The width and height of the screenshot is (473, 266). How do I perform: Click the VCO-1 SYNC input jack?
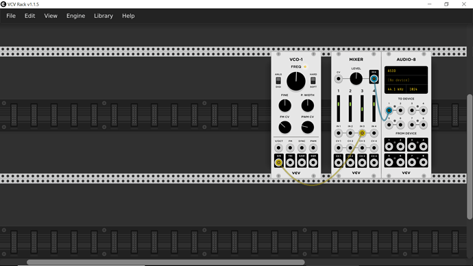pos(302,148)
